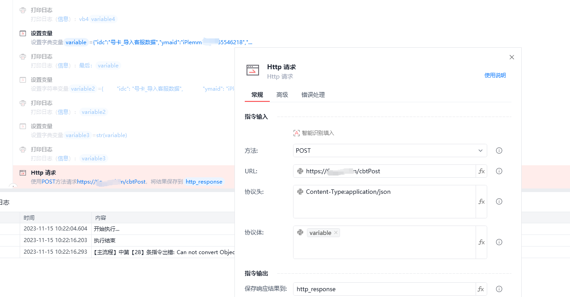Click the cbtPost URL in Http 请求 step
The width and height of the screenshot is (570, 297).
coord(111,182)
